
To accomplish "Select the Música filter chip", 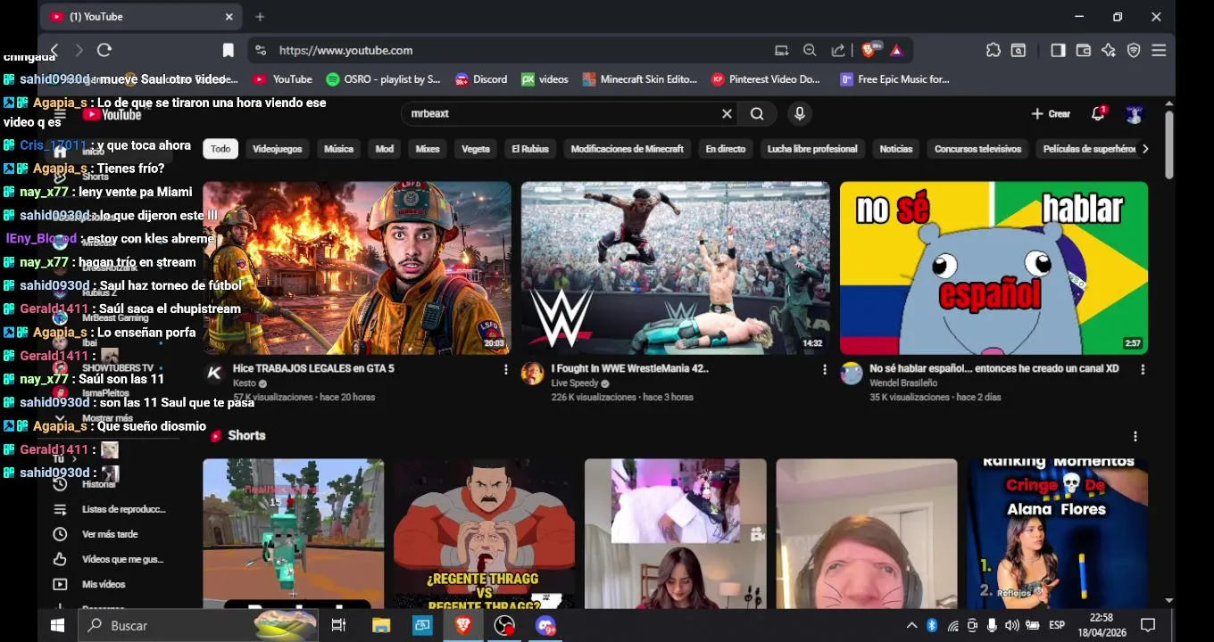I will click(338, 149).
